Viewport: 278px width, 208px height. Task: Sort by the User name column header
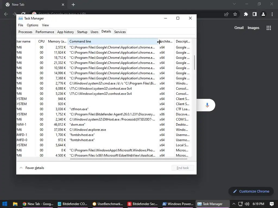(26, 41)
